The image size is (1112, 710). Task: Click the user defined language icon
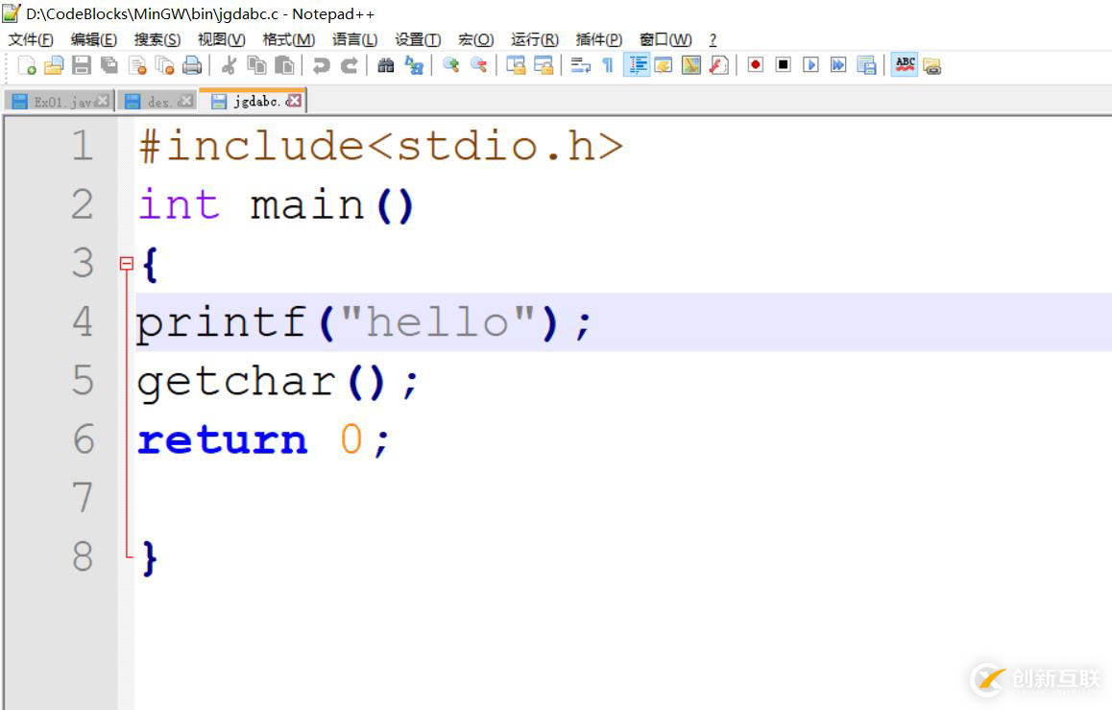coord(664,66)
